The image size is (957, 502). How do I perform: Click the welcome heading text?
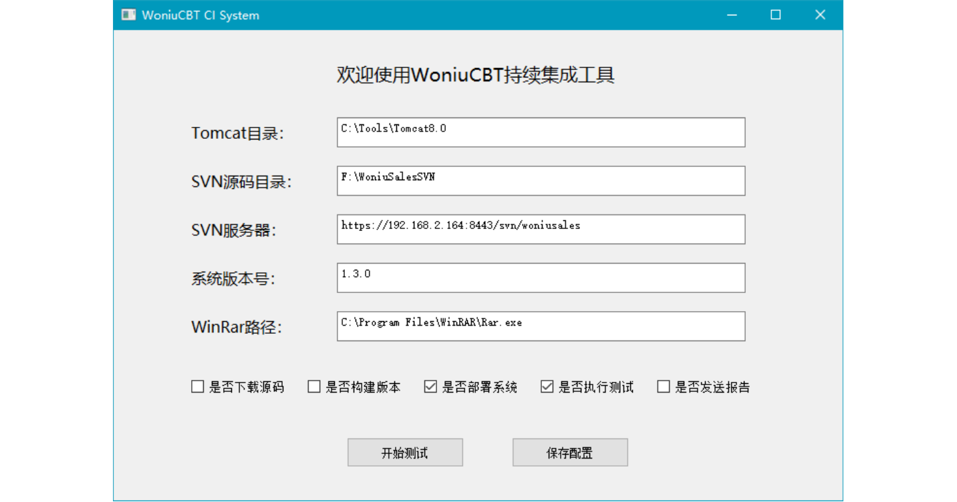[474, 75]
